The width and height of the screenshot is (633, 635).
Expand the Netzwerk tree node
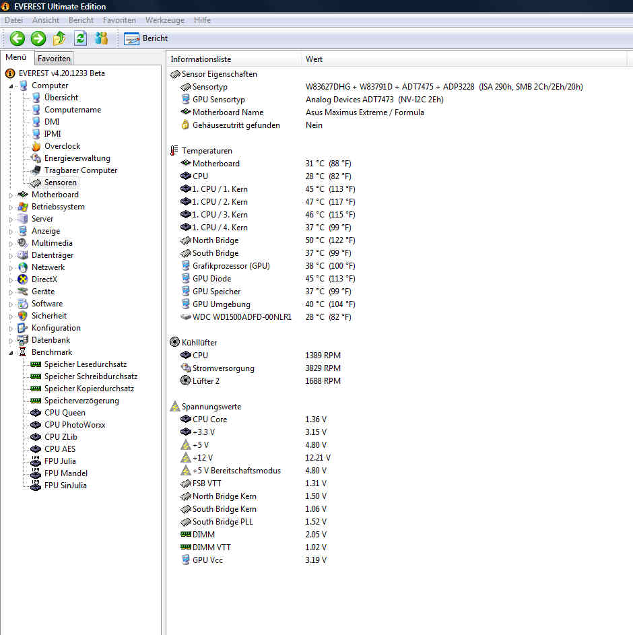(11, 268)
